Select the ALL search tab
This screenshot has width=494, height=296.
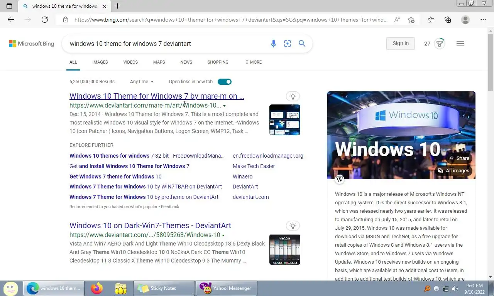tap(73, 62)
